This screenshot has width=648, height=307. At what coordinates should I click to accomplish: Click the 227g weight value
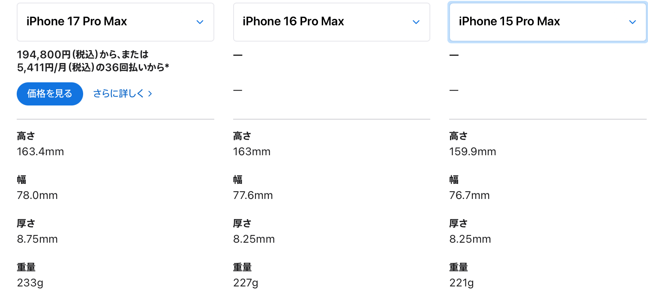[x=246, y=283]
